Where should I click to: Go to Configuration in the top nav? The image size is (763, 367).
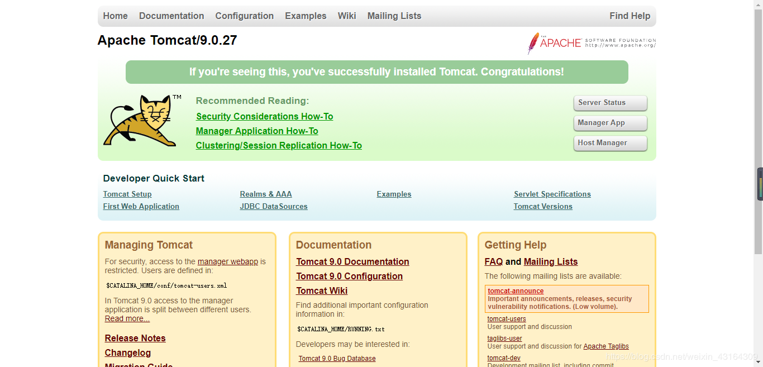pos(245,16)
